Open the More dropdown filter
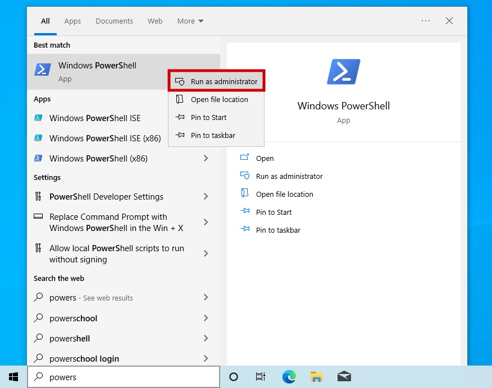The height and width of the screenshot is (388, 492). click(x=190, y=21)
